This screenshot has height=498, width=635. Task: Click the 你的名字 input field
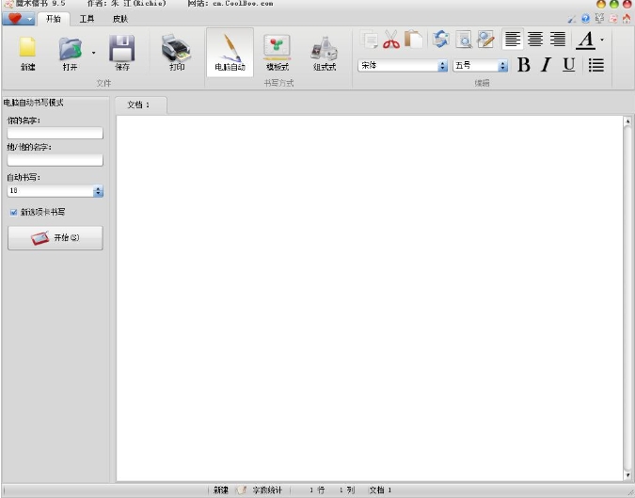tap(56, 133)
